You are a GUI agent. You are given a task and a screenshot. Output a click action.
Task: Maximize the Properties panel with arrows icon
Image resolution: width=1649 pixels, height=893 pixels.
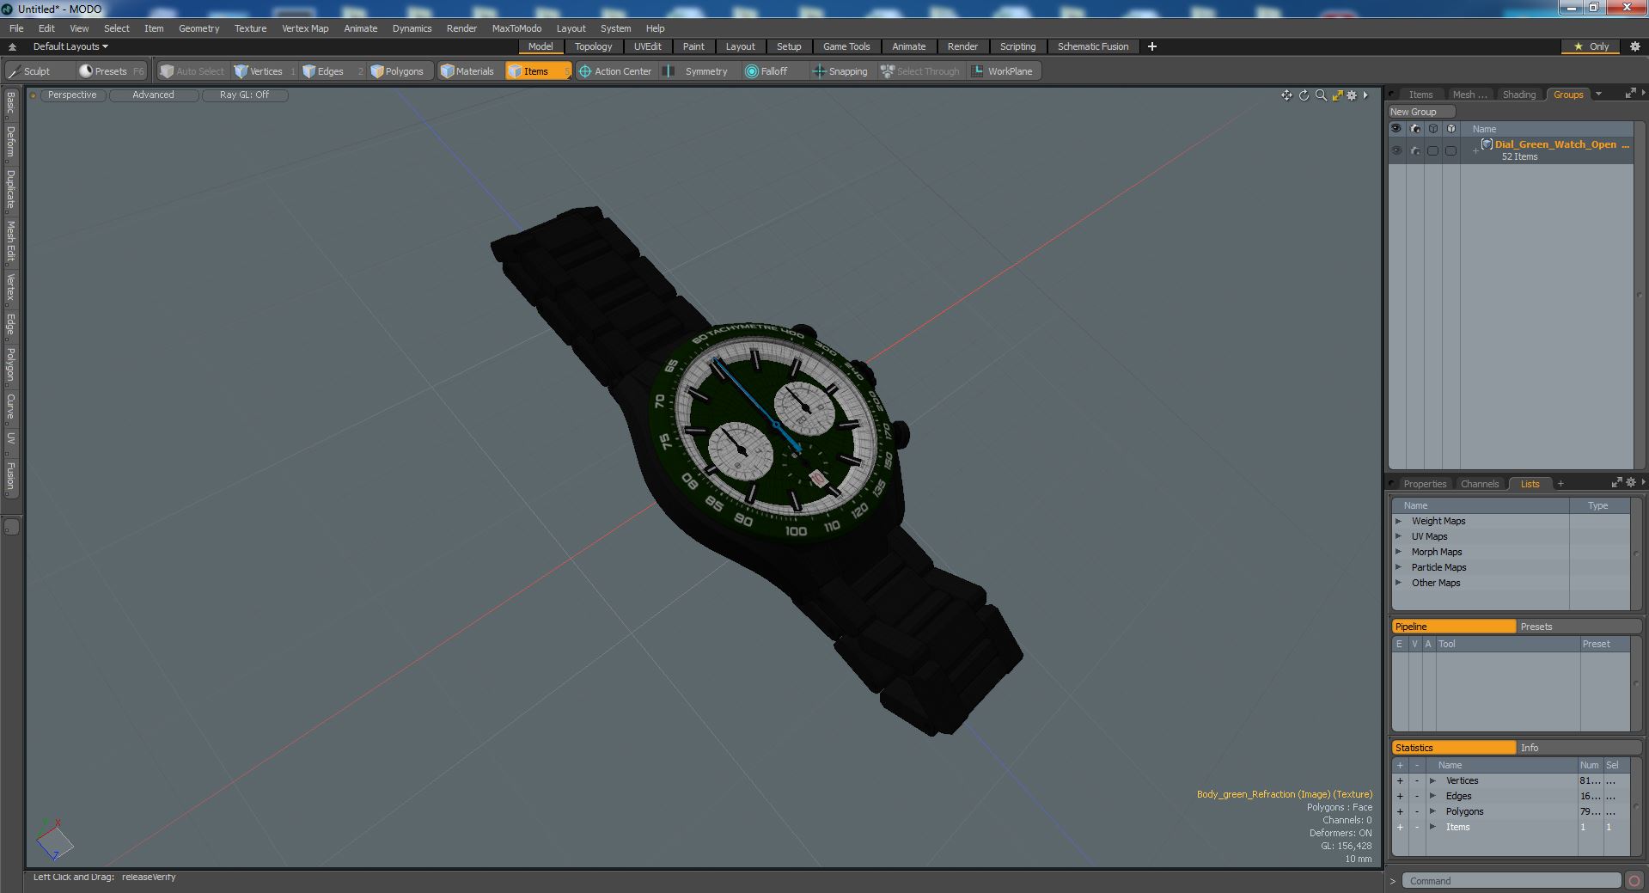pyautogui.click(x=1616, y=483)
